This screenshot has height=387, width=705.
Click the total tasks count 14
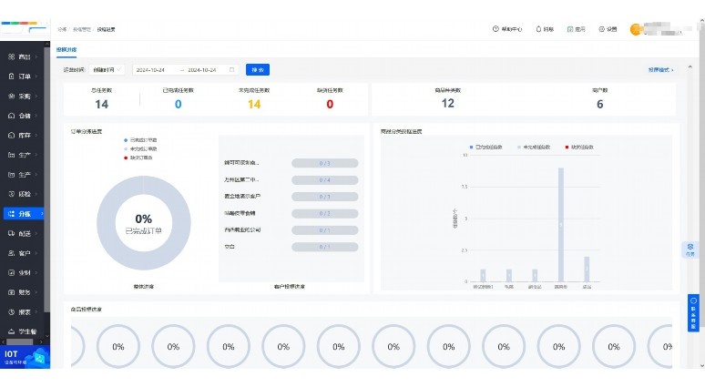[x=102, y=105]
